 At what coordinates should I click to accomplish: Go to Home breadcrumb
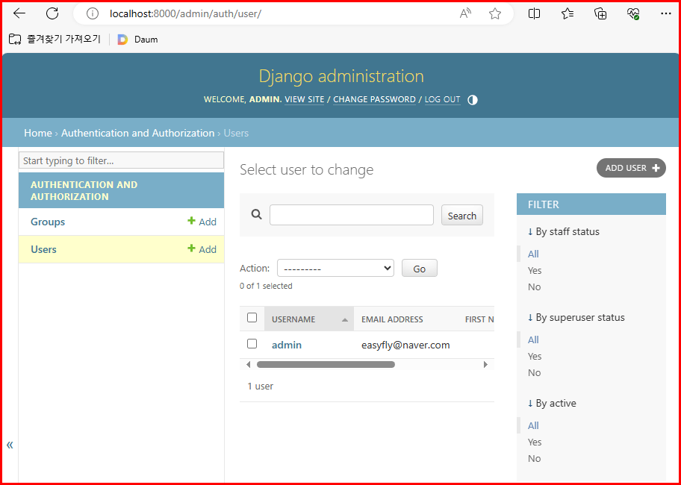(38, 133)
